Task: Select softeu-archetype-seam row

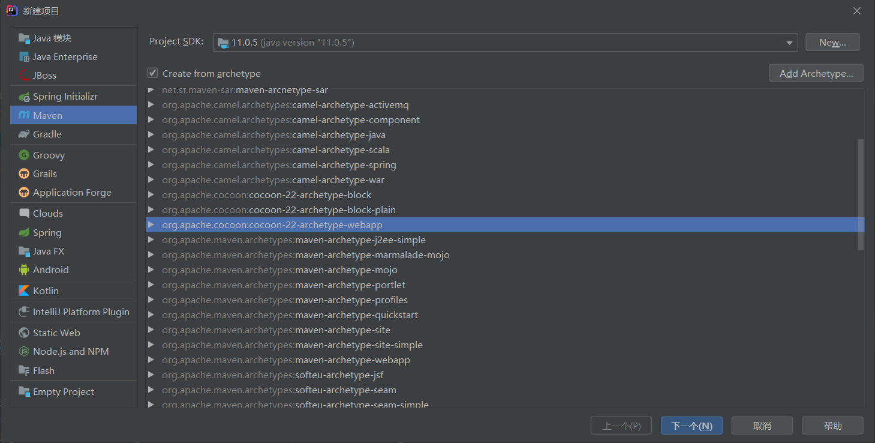Action: click(505, 390)
